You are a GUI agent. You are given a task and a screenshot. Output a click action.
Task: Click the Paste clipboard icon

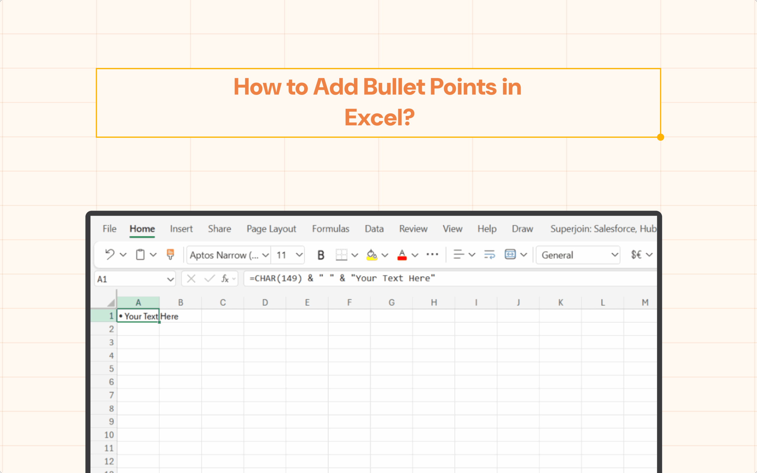coord(140,255)
